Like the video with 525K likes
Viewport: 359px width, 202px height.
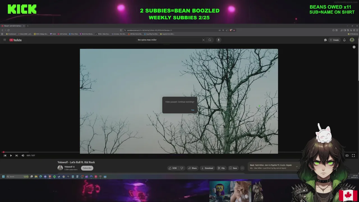(172, 168)
